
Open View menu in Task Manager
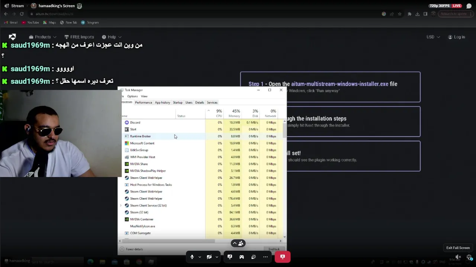point(144,96)
